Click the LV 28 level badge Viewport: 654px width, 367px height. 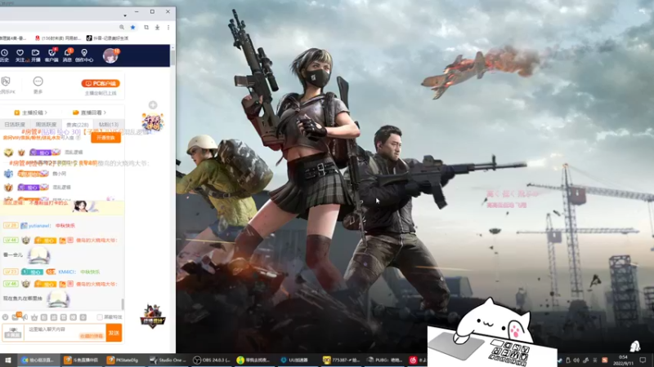[x=11, y=225]
